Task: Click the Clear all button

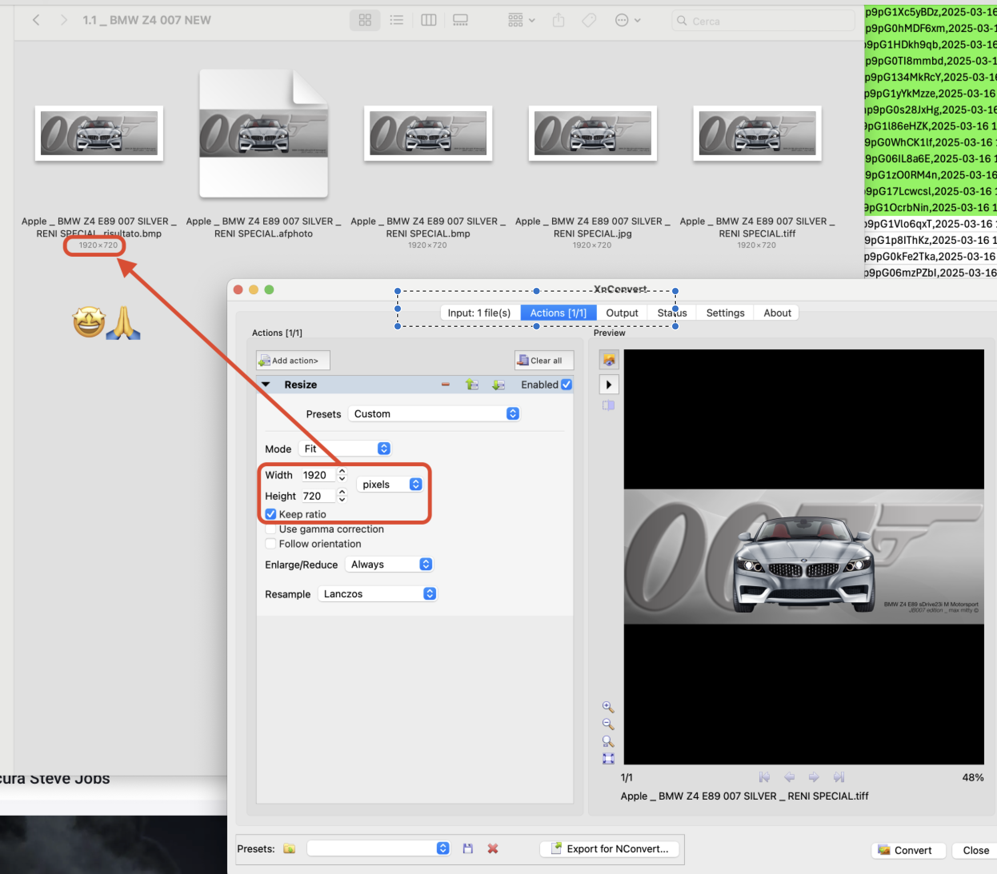Action: [x=544, y=360]
